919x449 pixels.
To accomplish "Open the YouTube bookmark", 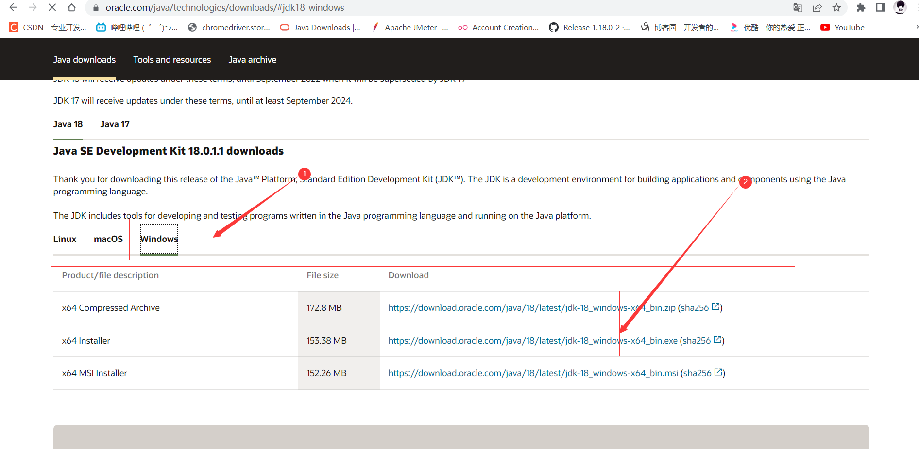I will click(x=842, y=28).
